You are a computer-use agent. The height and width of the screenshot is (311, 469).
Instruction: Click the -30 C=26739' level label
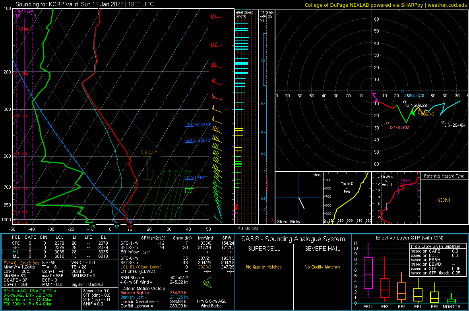click(198, 125)
